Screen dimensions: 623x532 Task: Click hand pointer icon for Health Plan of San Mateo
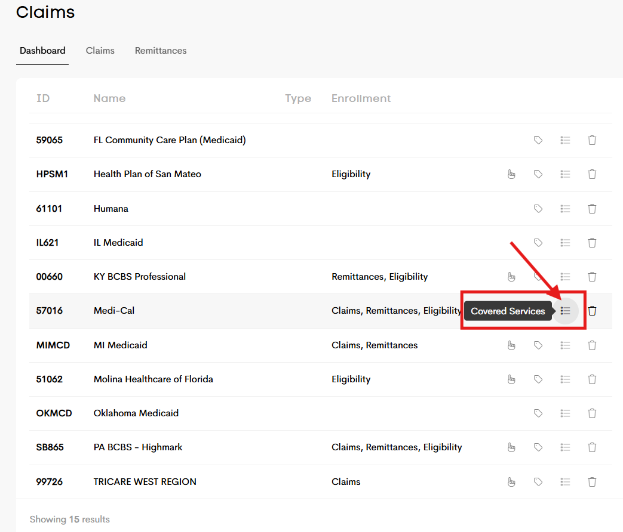[511, 174]
